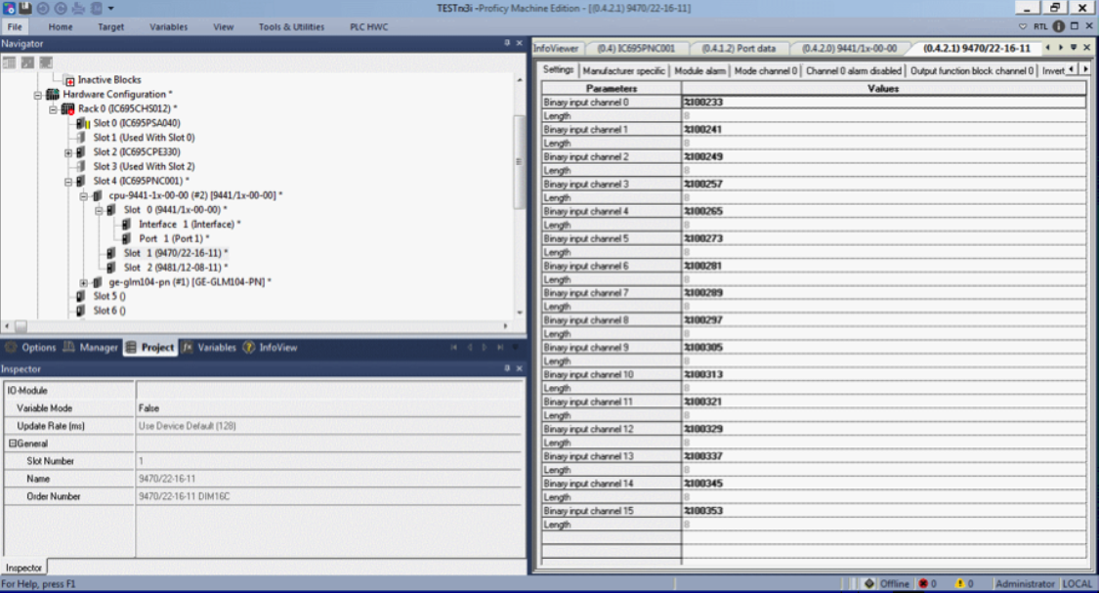Pin the Navigator panel with the pushpin icon
The height and width of the screenshot is (593, 1099).
(x=507, y=44)
